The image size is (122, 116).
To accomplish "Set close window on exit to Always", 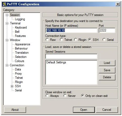I will 47,96.
